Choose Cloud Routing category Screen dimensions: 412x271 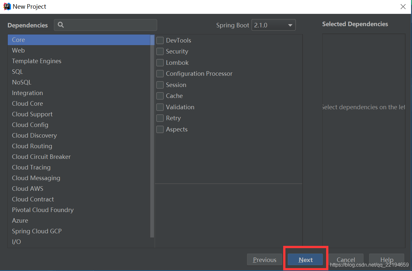(79, 146)
